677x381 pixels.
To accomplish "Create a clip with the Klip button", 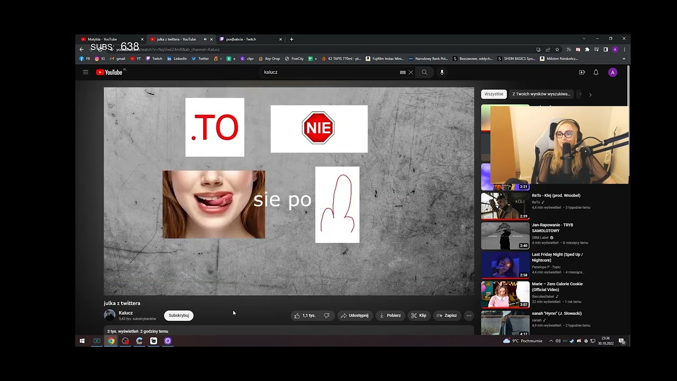I will coord(419,315).
